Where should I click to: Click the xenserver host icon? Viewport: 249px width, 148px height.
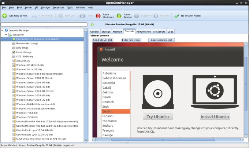click(10, 35)
